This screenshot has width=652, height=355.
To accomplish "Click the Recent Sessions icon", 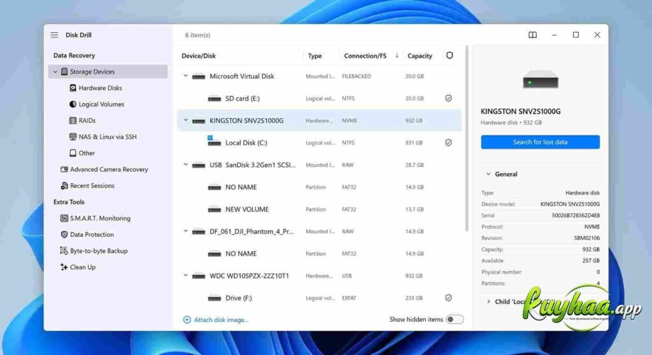I will (x=64, y=185).
